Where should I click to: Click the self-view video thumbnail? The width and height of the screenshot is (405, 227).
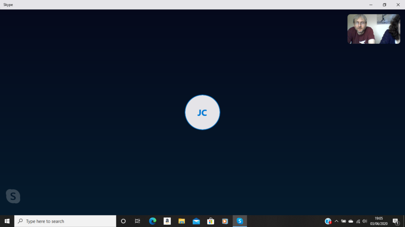pos(373,29)
